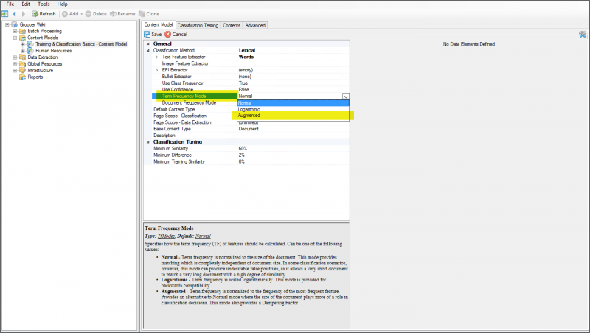Choose Normal in the dropdown list
Screen dimensions: 590x333
pos(293,103)
